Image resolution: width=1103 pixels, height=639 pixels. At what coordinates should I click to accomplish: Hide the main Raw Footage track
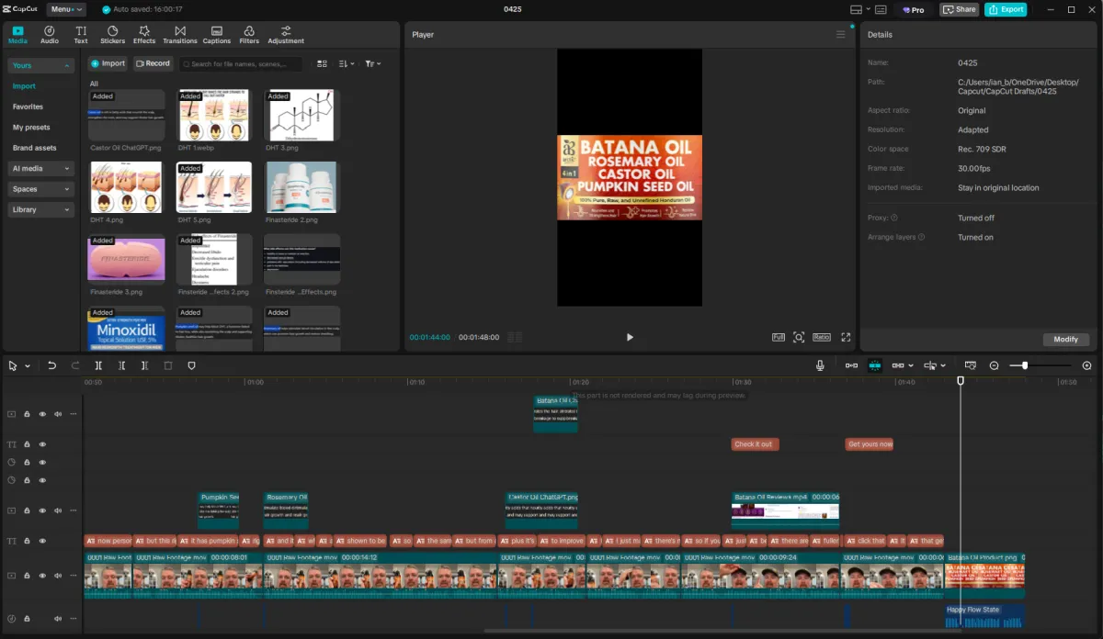click(42, 576)
